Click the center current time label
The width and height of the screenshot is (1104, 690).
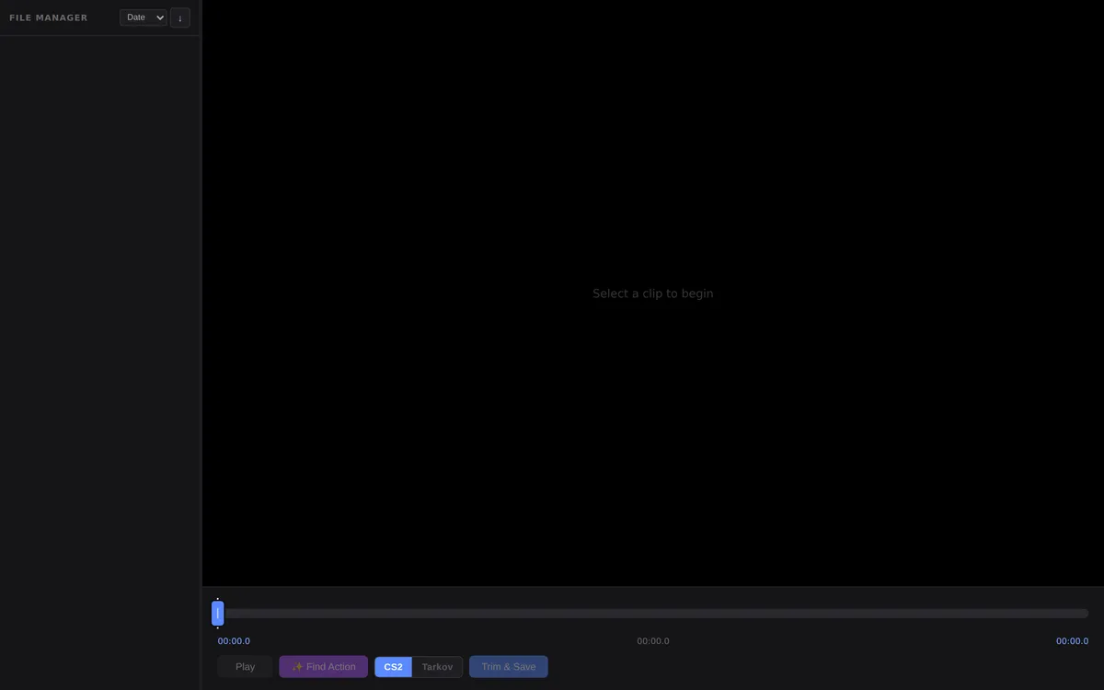coord(653,641)
